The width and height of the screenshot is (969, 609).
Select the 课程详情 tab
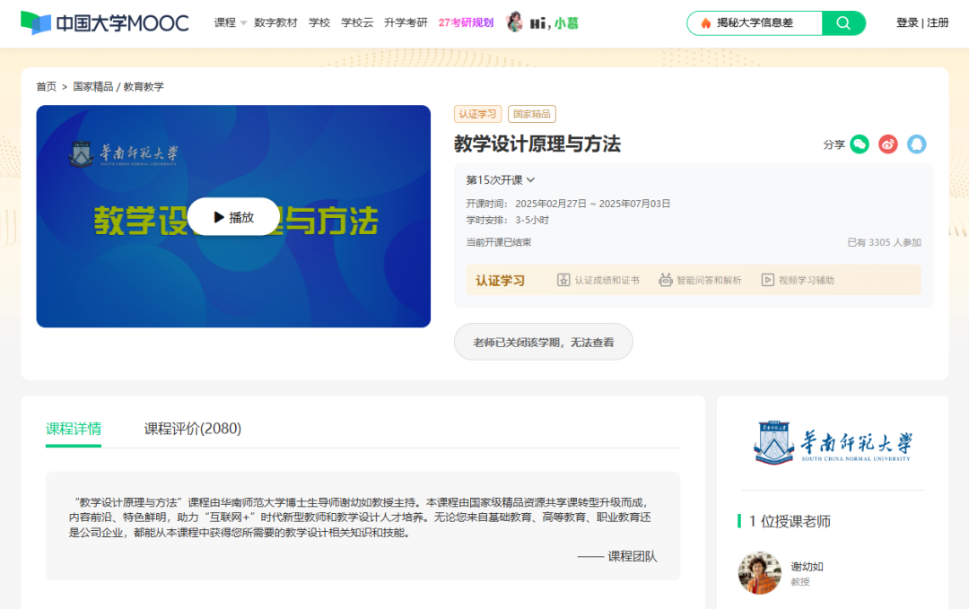73,429
